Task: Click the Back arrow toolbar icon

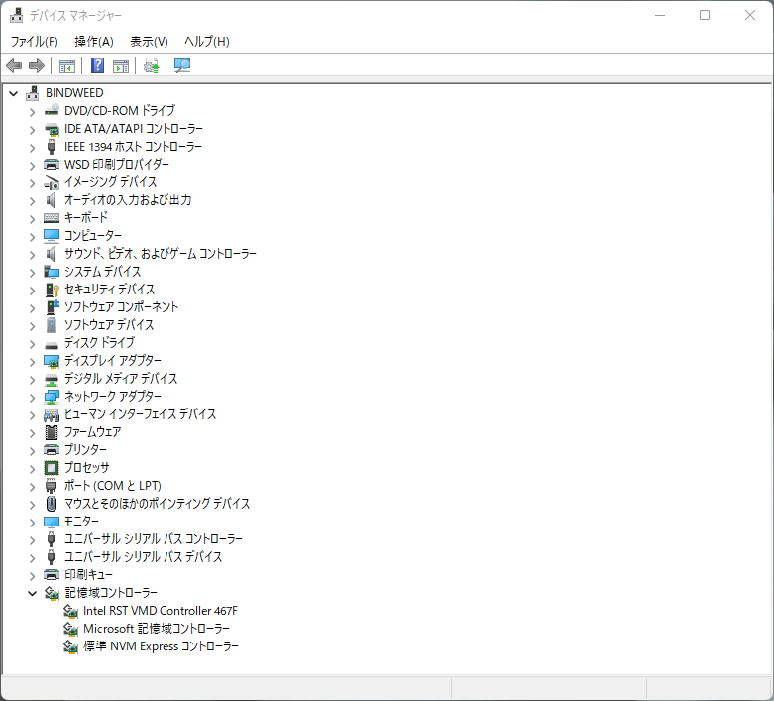Action: click(x=14, y=65)
